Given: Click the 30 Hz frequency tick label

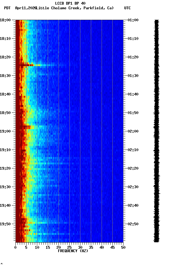Looking at the screenshot, I should [80, 248].
